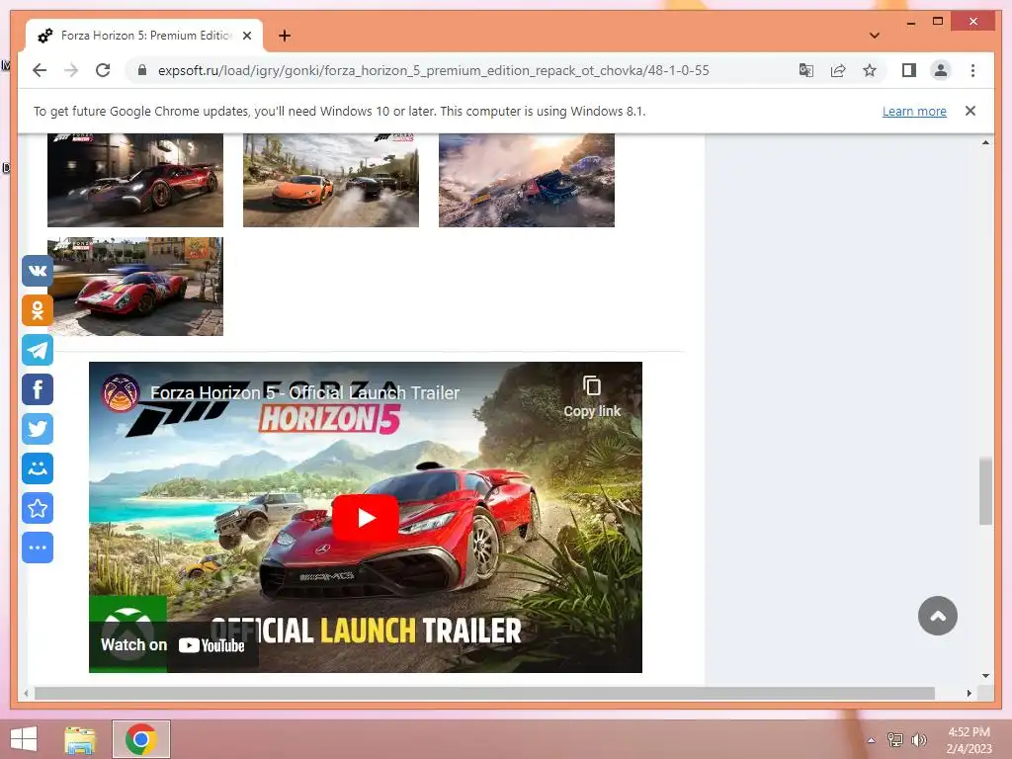The image size is (1012, 759).
Task: Open Watch on YouTube link
Action: (173, 644)
